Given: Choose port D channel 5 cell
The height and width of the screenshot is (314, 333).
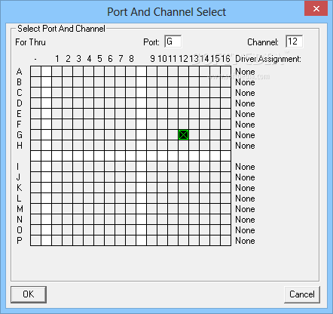Looking at the screenshot, I should 99,103.
